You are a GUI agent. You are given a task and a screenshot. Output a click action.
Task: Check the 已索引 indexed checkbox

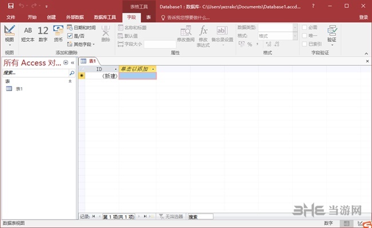point(304,44)
